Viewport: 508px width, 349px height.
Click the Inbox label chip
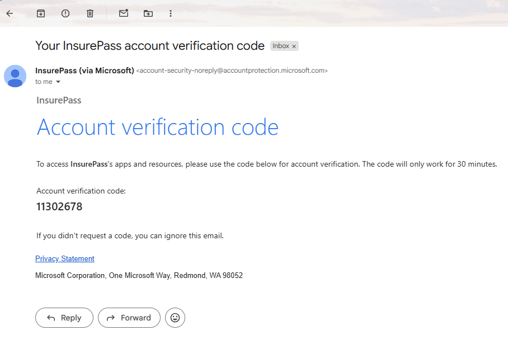[281, 46]
